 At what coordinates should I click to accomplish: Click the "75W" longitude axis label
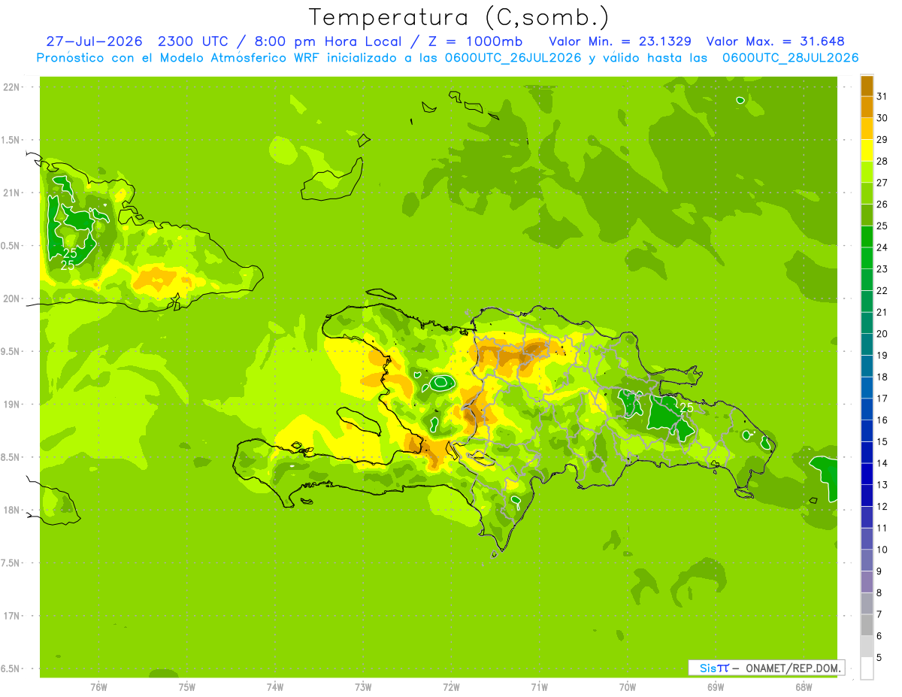(x=186, y=687)
